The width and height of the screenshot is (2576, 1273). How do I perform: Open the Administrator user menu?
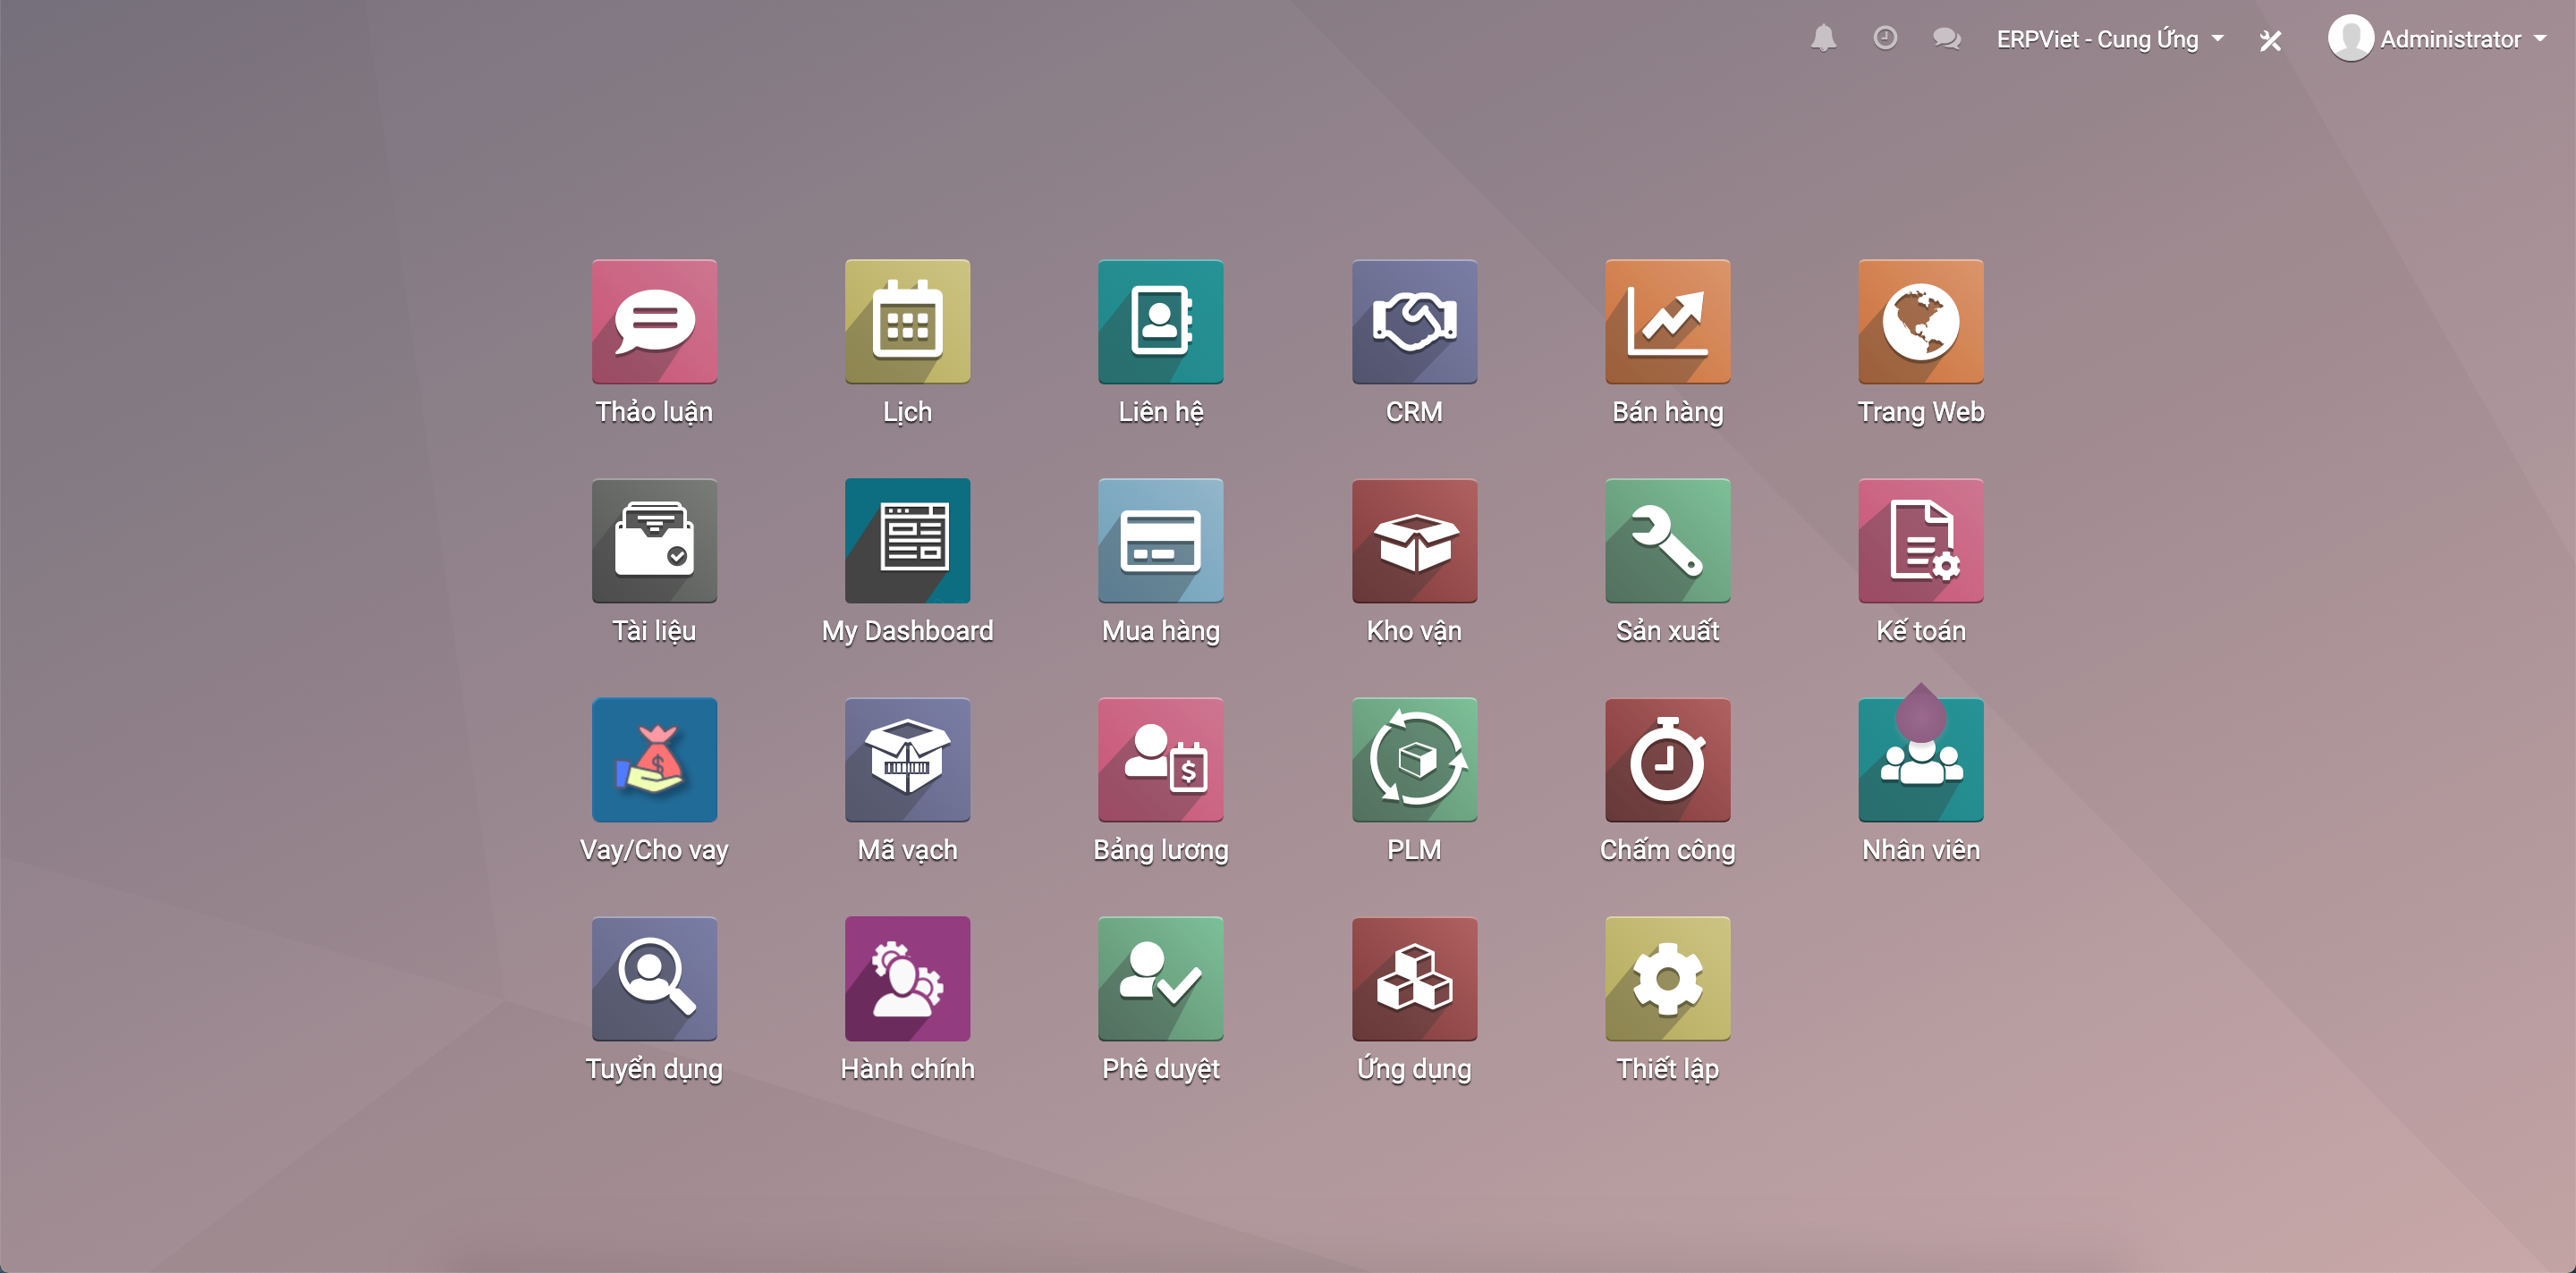(x=2438, y=38)
